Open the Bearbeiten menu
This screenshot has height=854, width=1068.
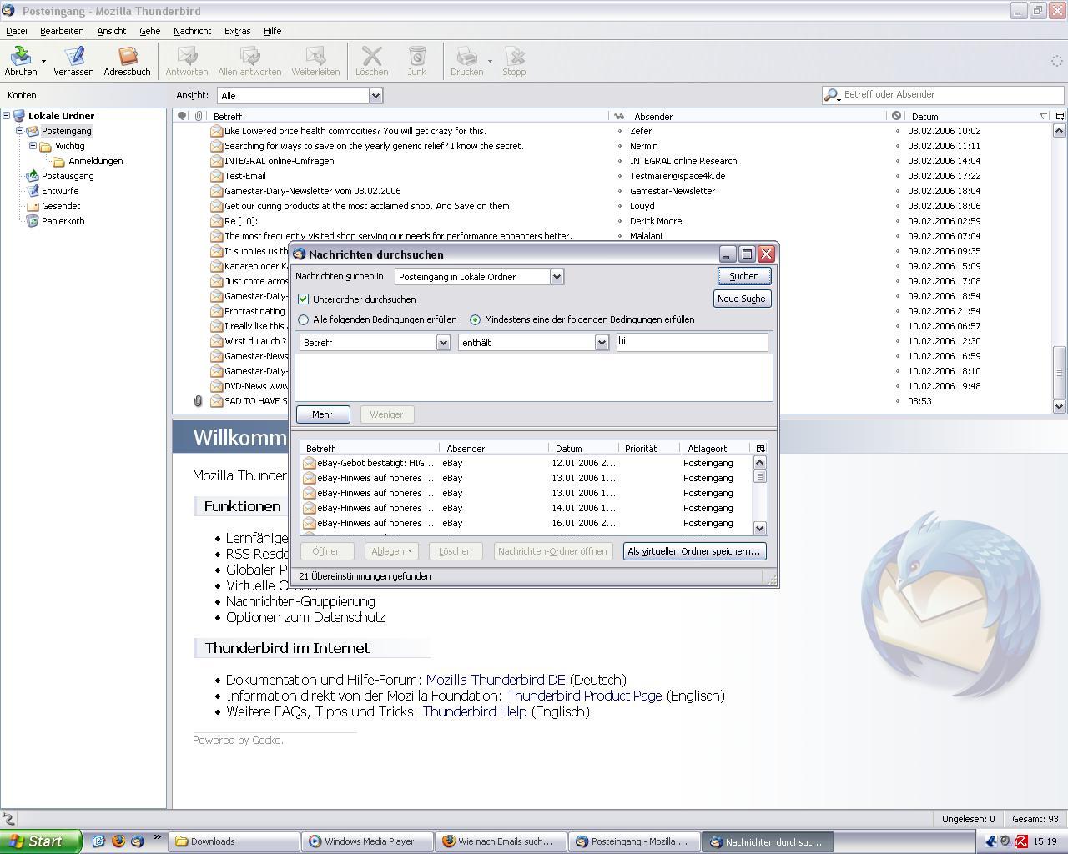62,31
